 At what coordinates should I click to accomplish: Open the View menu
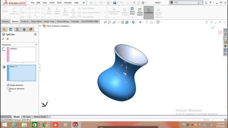click(45, 2)
